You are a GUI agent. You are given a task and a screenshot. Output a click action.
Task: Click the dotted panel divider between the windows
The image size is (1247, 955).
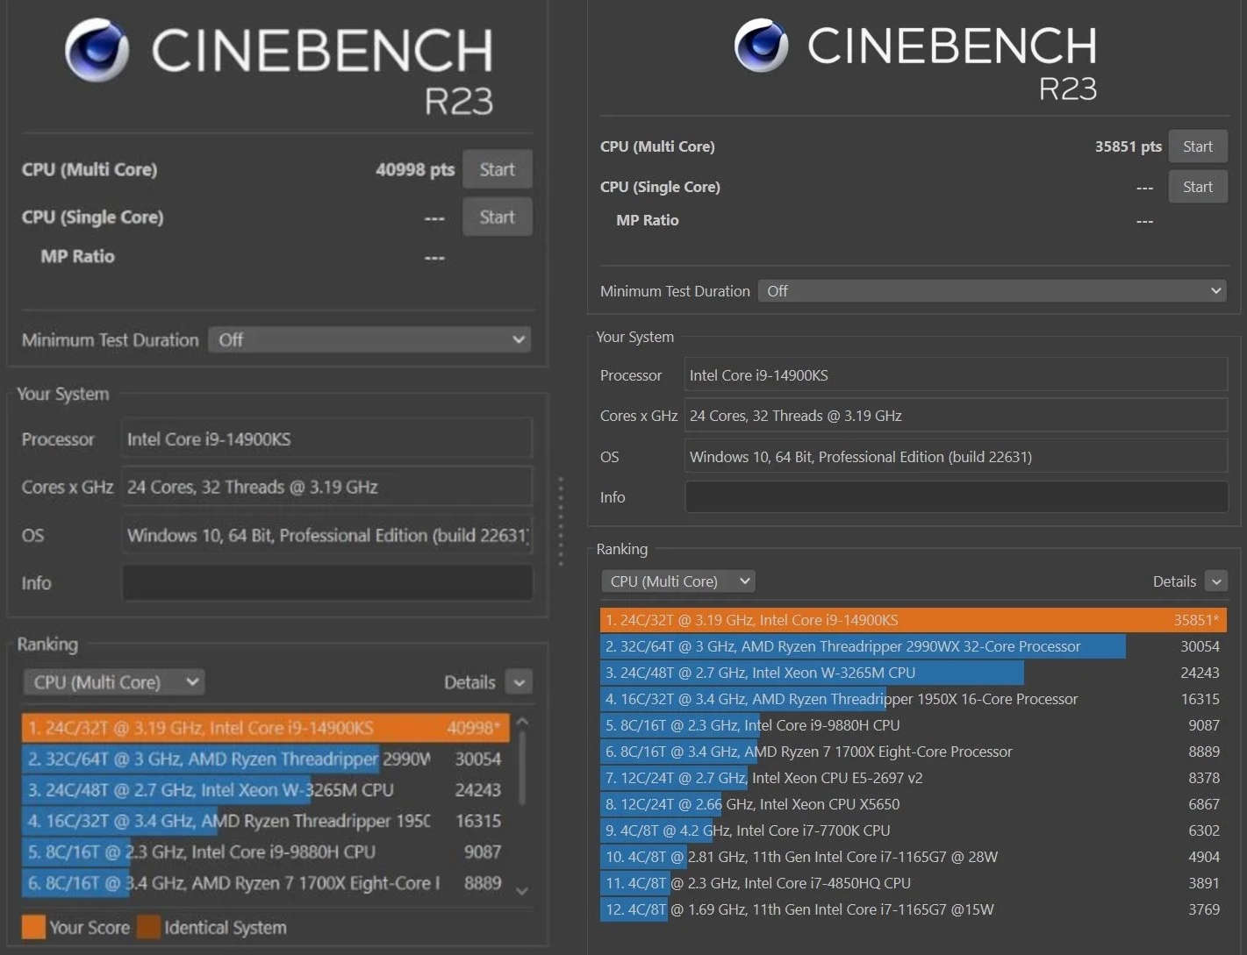pyautogui.click(x=561, y=522)
